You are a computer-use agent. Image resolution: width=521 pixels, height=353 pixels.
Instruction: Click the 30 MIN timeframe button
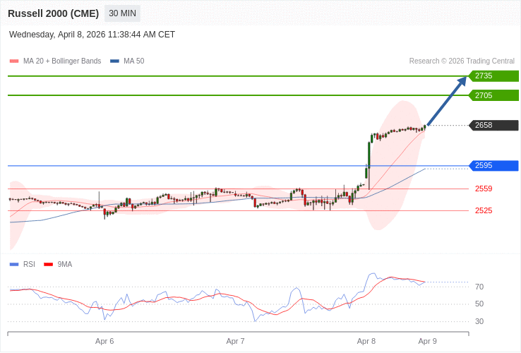point(122,13)
